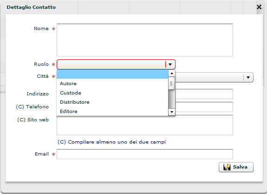Click the role list scroll-down arrow
Image resolution: width=267 pixels, height=194 pixels.
pyautogui.click(x=172, y=112)
